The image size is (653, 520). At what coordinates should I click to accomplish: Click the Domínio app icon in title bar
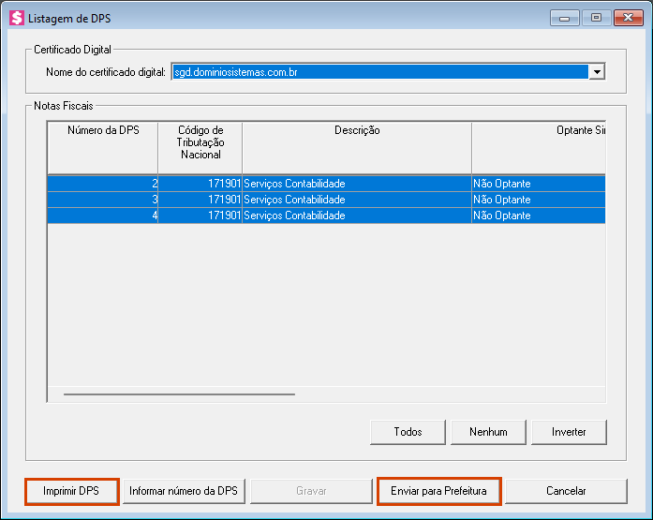click(16, 18)
